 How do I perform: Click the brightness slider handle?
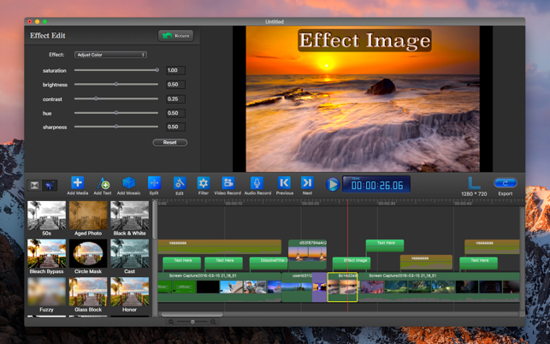click(x=116, y=85)
